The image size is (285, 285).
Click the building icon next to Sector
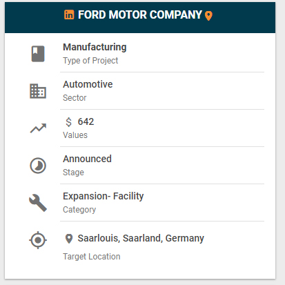pos(38,91)
